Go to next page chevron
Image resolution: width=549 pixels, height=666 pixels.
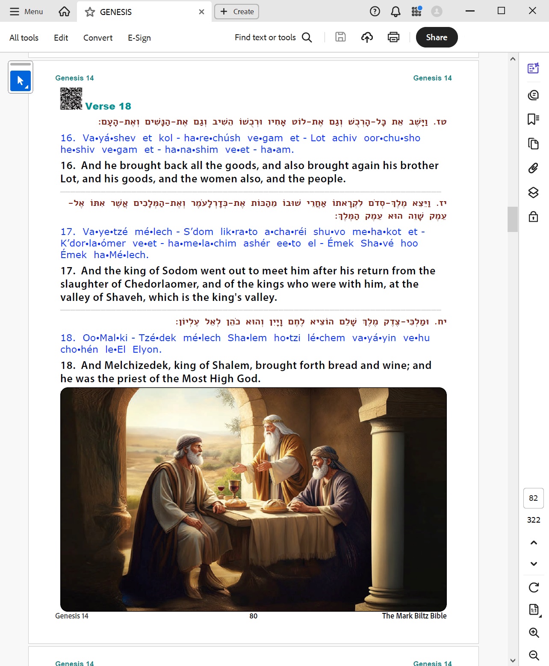click(x=534, y=564)
